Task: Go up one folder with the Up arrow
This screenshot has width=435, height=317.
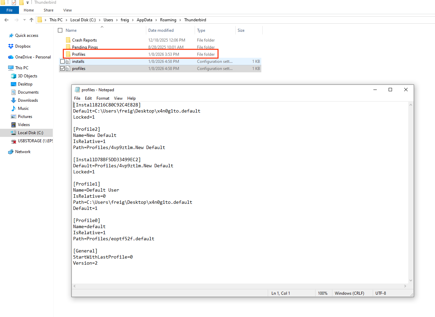Action: point(31,20)
